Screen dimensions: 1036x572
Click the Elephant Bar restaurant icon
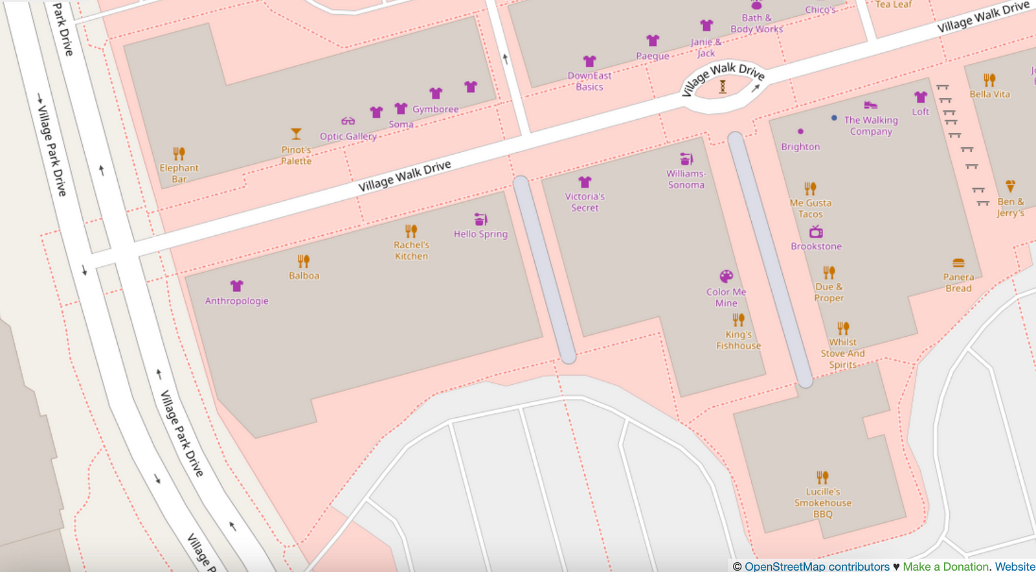[x=179, y=154]
